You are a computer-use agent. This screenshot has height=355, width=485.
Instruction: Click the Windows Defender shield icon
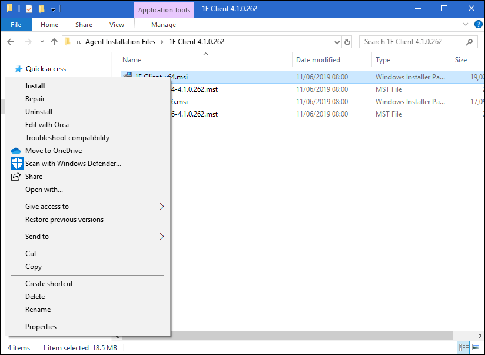pos(16,164)
